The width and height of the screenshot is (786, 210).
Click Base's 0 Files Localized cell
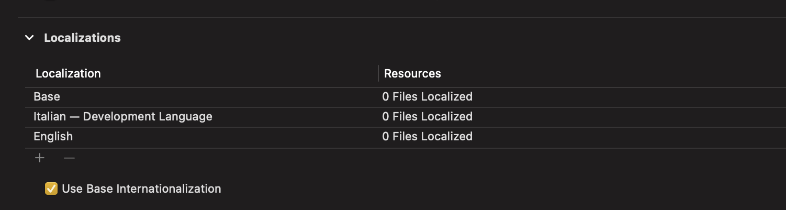(x=427, y=97)
